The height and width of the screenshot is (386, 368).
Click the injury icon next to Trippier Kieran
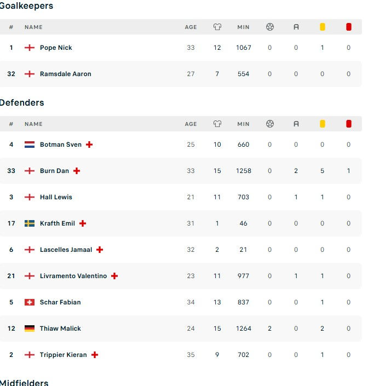95,355
